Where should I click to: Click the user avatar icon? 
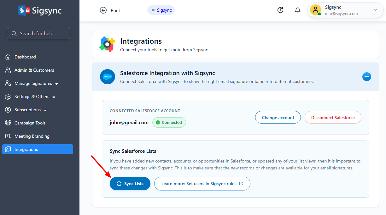315,10
